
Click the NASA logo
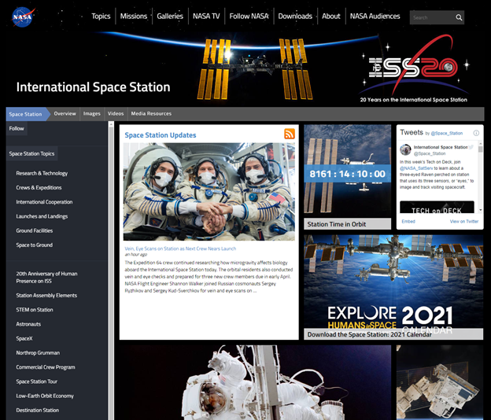pyautogui.click(x=23, y=17)
